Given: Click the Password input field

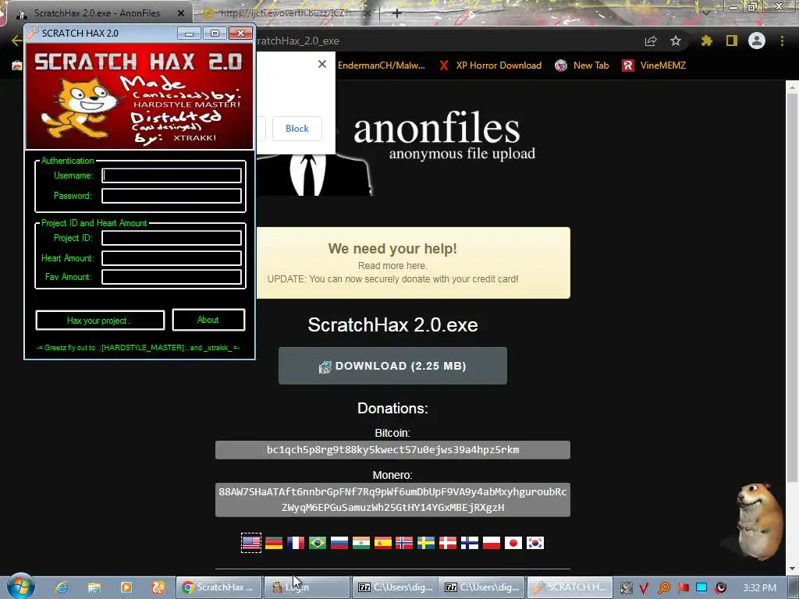Looking at the screenshot, I should pos(171,196).
